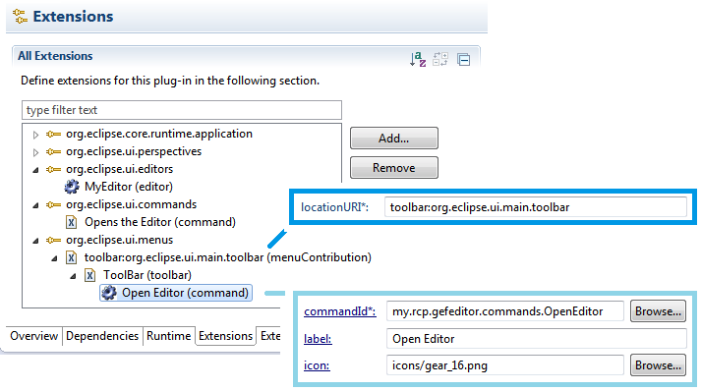The height and width of the screenshot is (391, 701).
Task: Switch to the Dependencies tab
Action: pos(102,336)
